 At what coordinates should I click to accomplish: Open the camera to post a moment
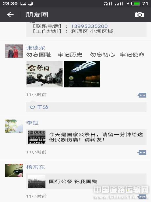coord(139,15)
